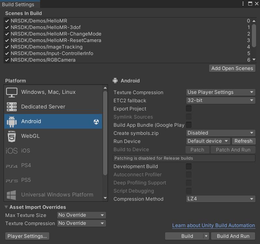This screenshot has width=260, height=244.
Task: Click the Unity logo beside Android platform
Action: [96, 122]
